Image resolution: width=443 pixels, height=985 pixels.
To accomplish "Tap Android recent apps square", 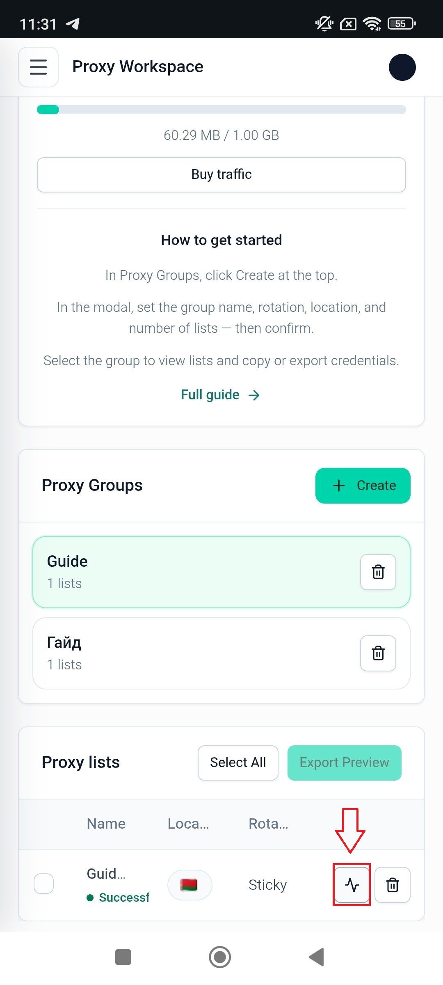I will click(x=123, y=957).
